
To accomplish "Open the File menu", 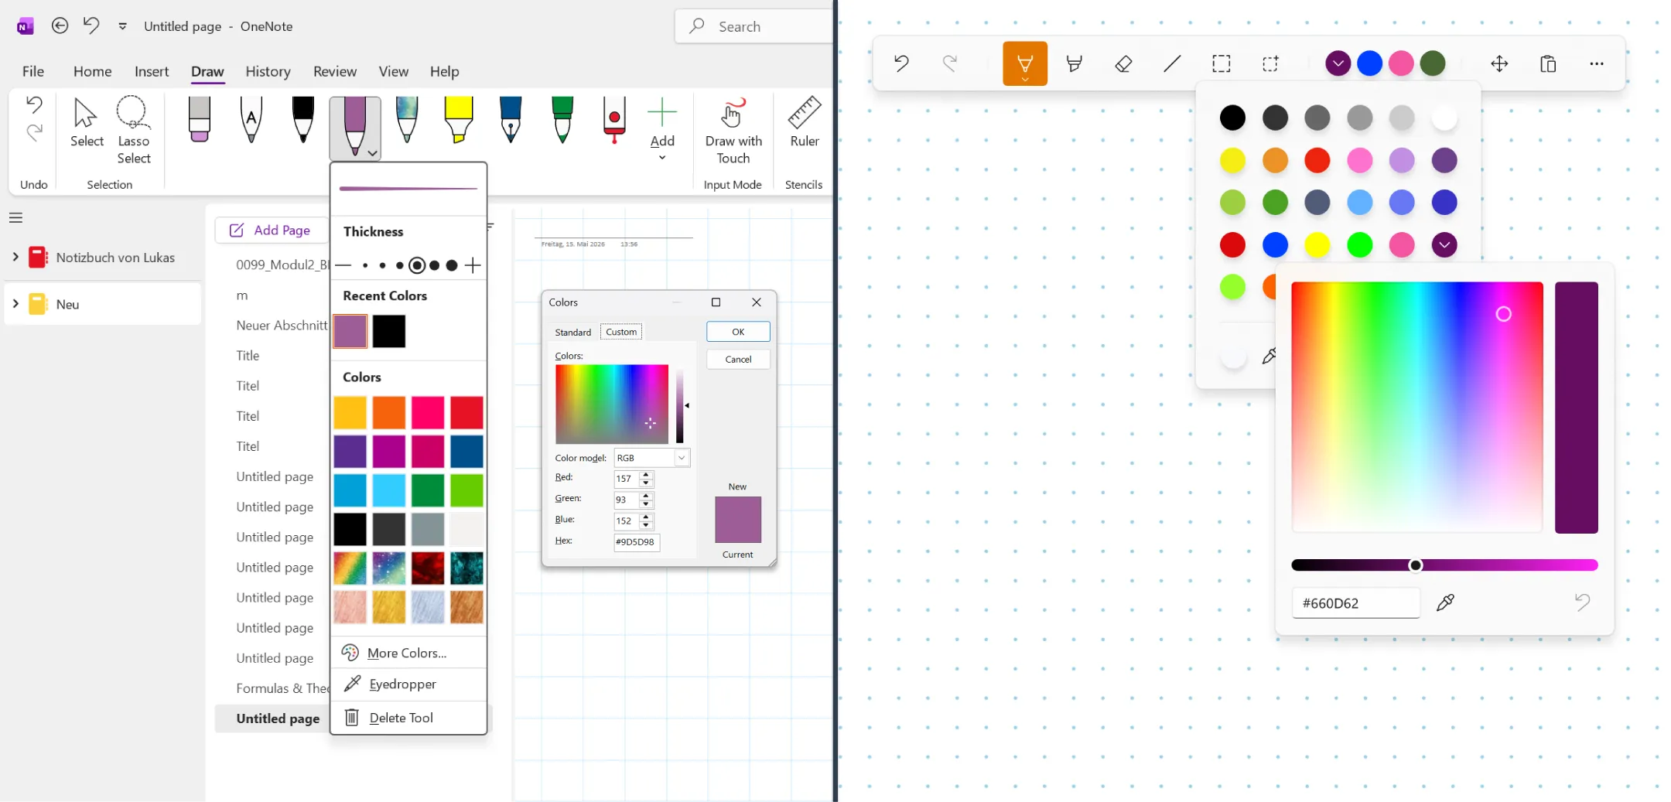I will [32, 71].
